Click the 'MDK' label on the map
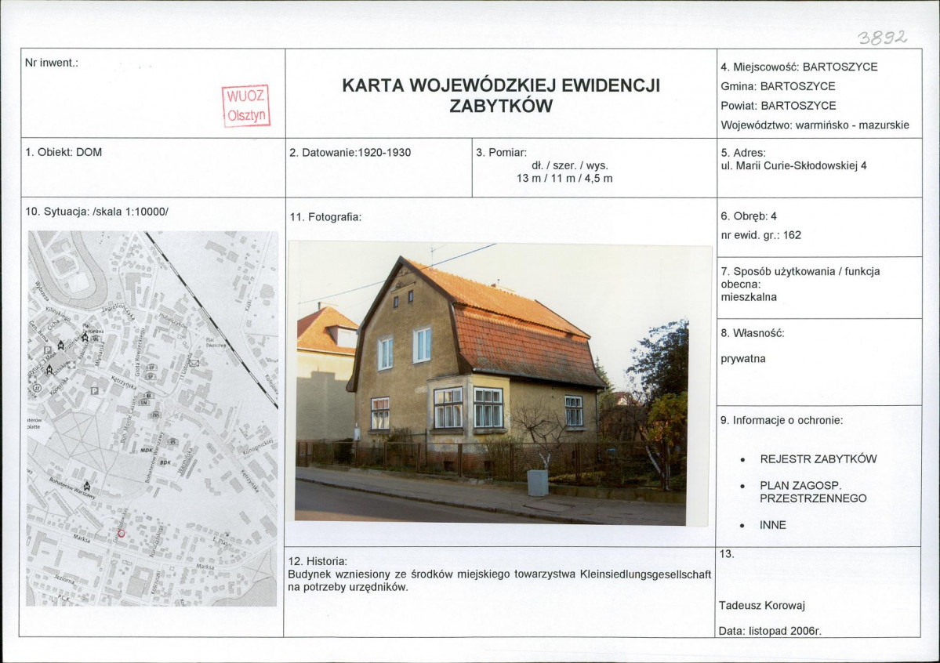Screen dimensions: 940x663 click(147, 450)
